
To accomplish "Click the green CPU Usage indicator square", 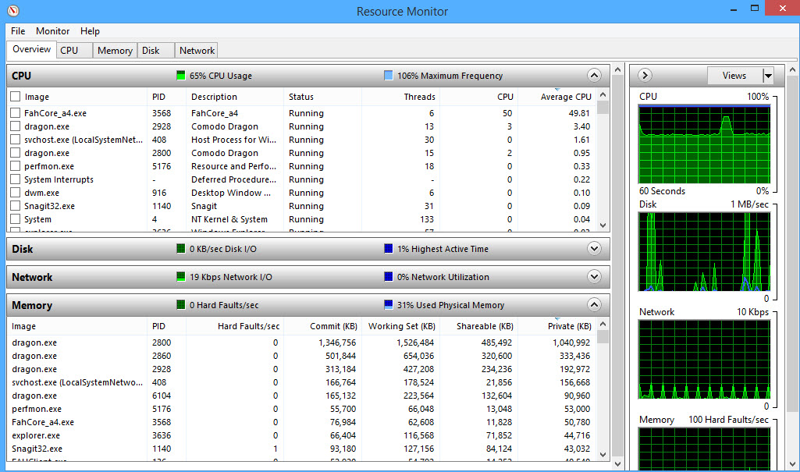I will (180, 76).
